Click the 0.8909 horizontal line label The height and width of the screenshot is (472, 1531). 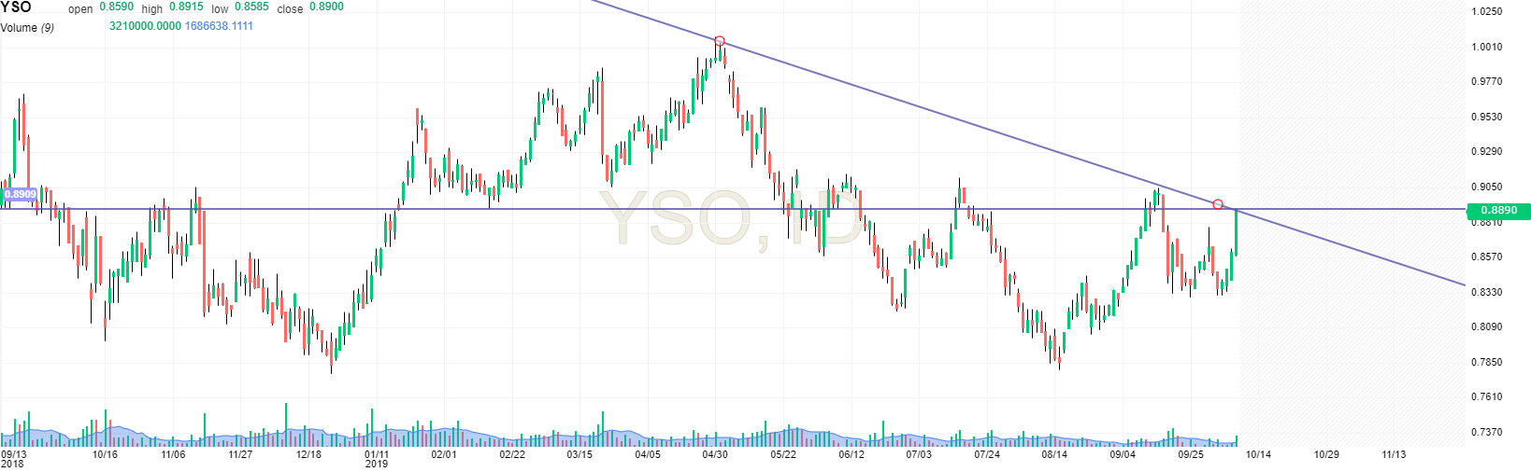(20, 195)
